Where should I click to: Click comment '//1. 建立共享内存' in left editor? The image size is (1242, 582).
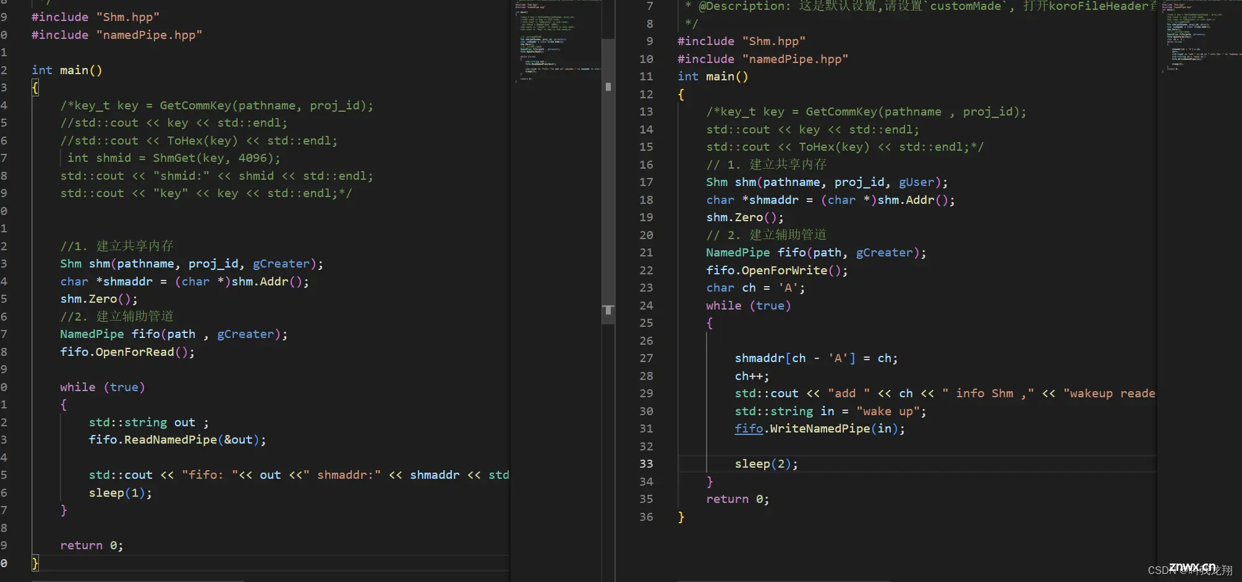point(117,246)
